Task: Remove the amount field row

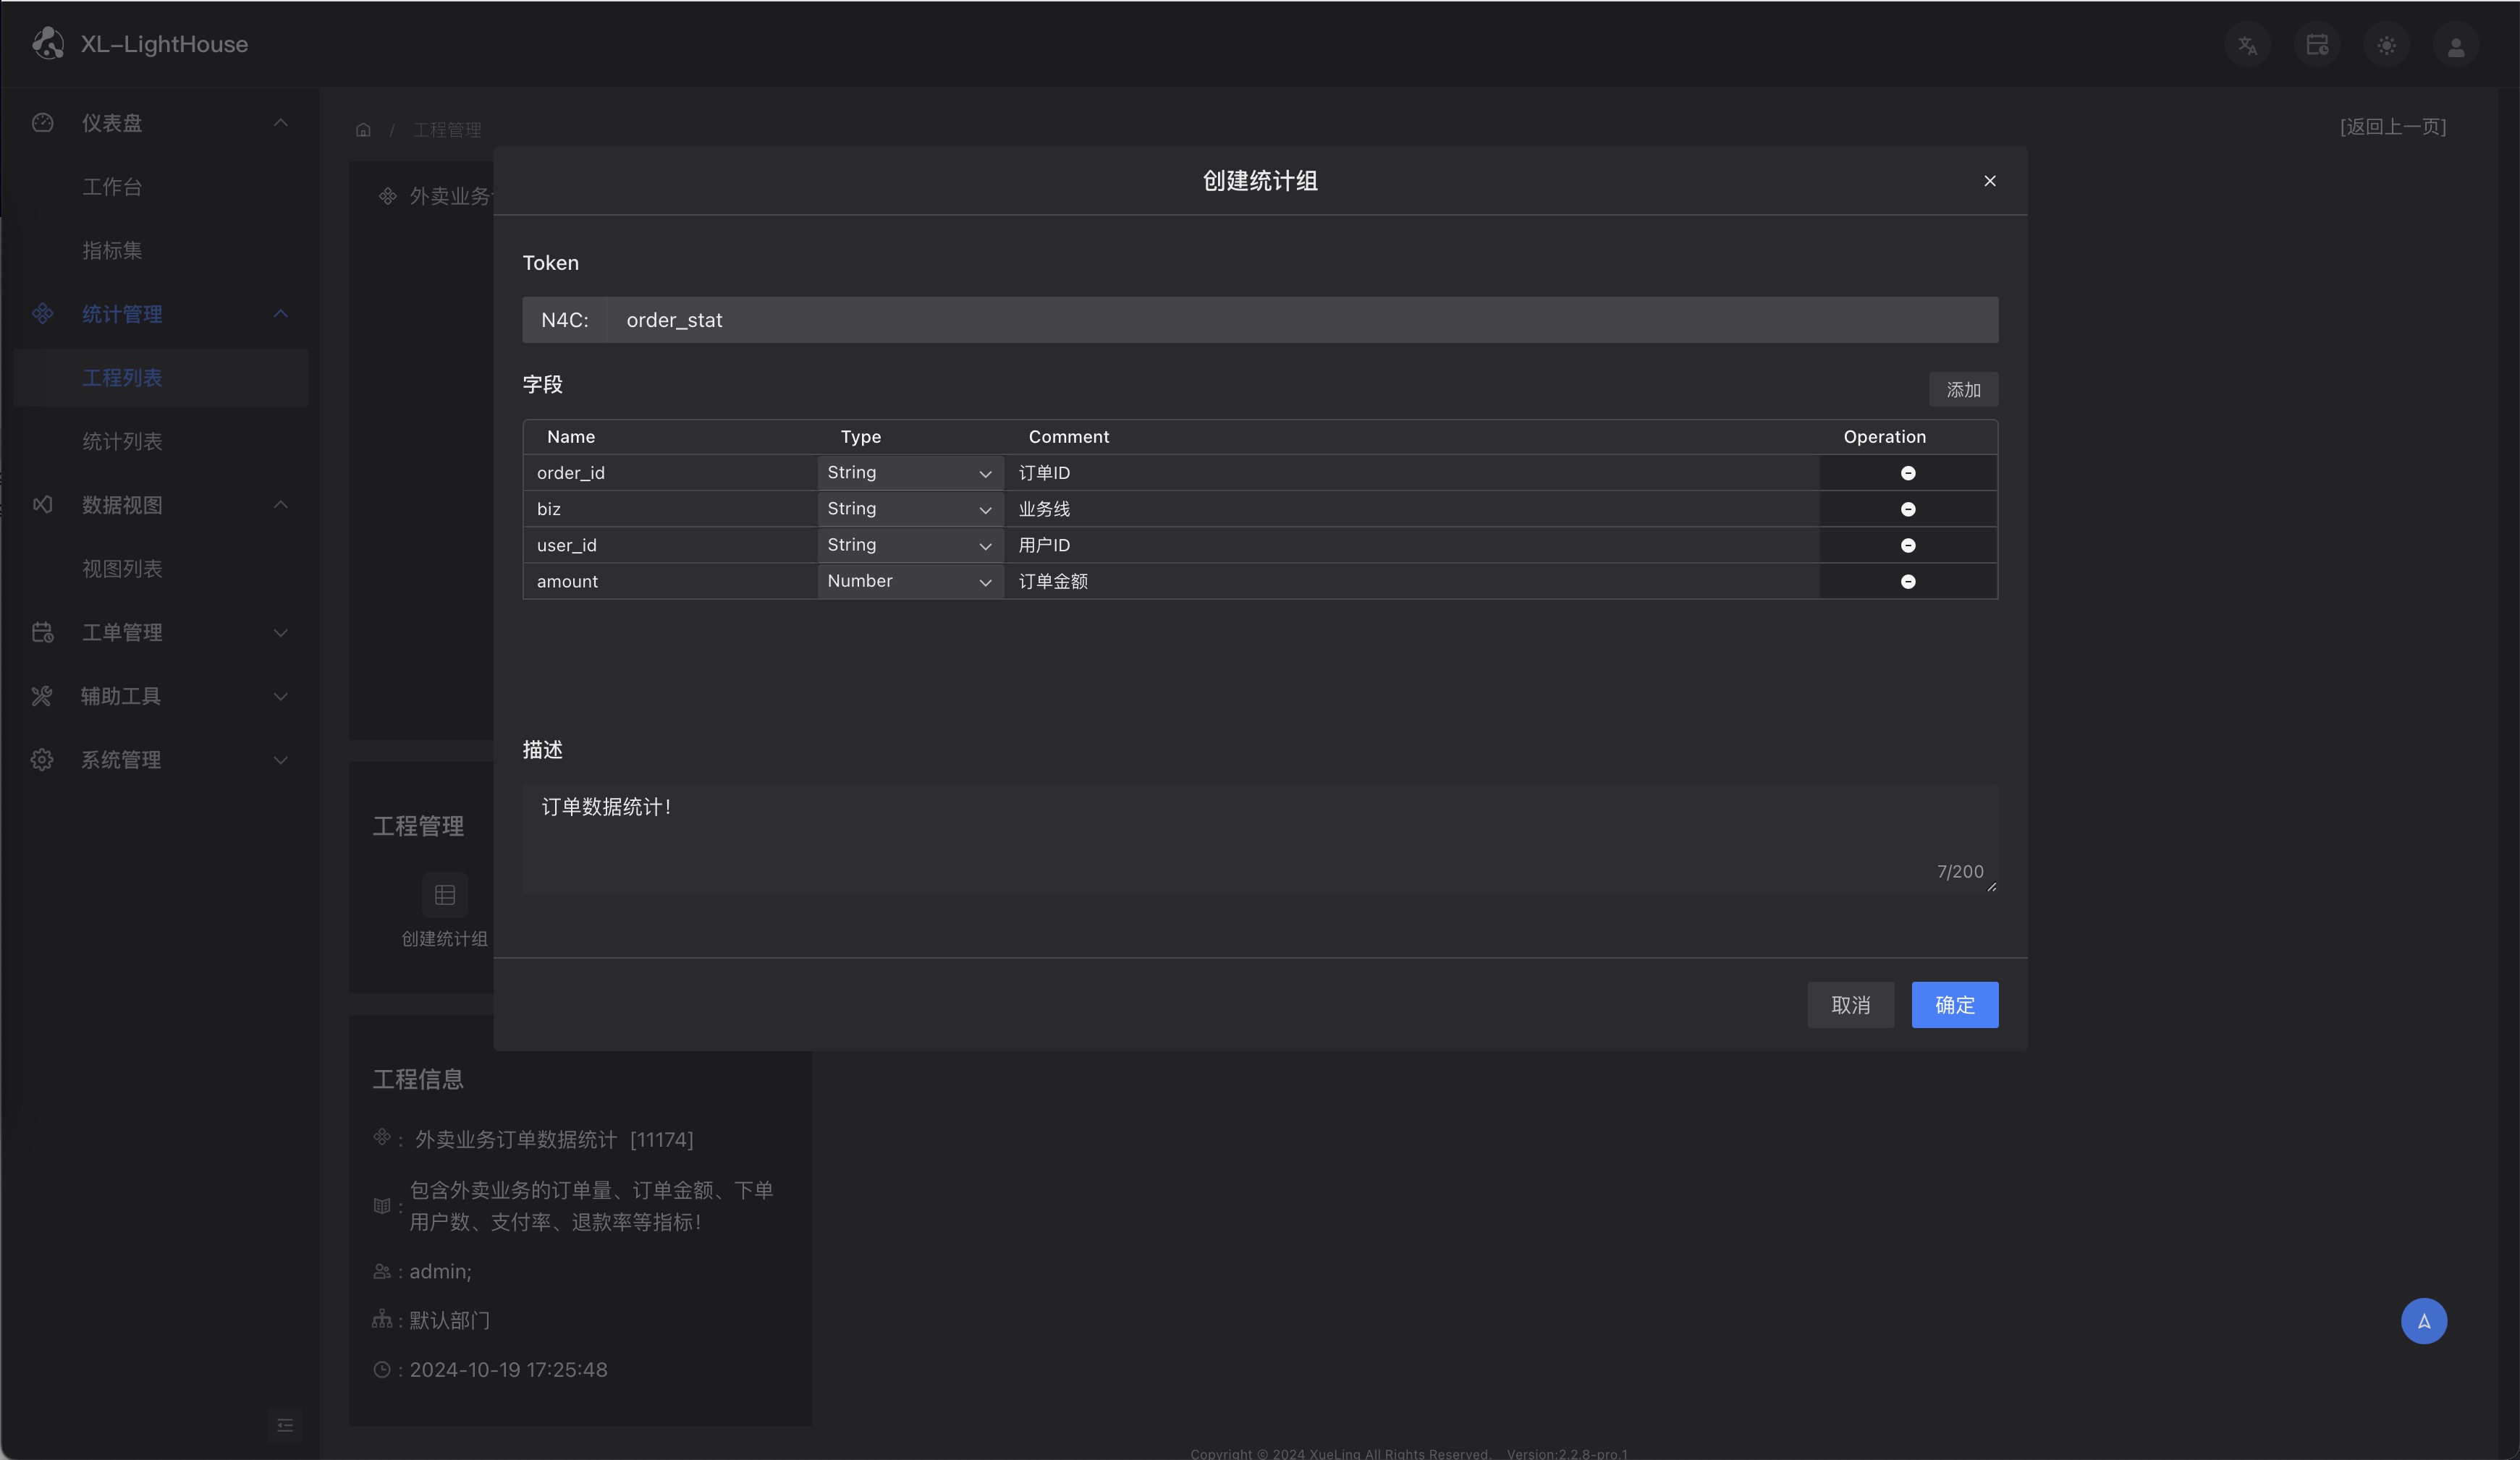Action: point(1907,581)
